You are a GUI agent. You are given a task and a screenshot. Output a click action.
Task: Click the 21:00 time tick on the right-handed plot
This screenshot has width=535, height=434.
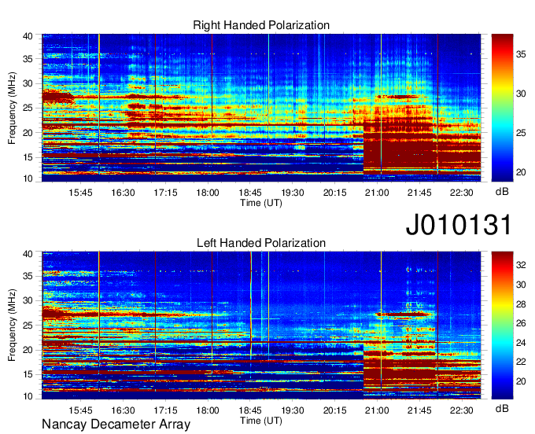pos(377,193)
